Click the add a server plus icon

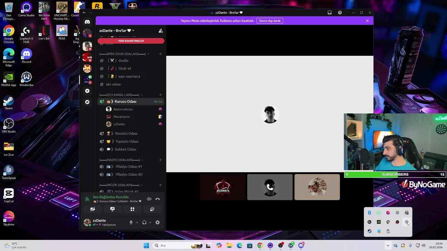(x=87, y=91)
